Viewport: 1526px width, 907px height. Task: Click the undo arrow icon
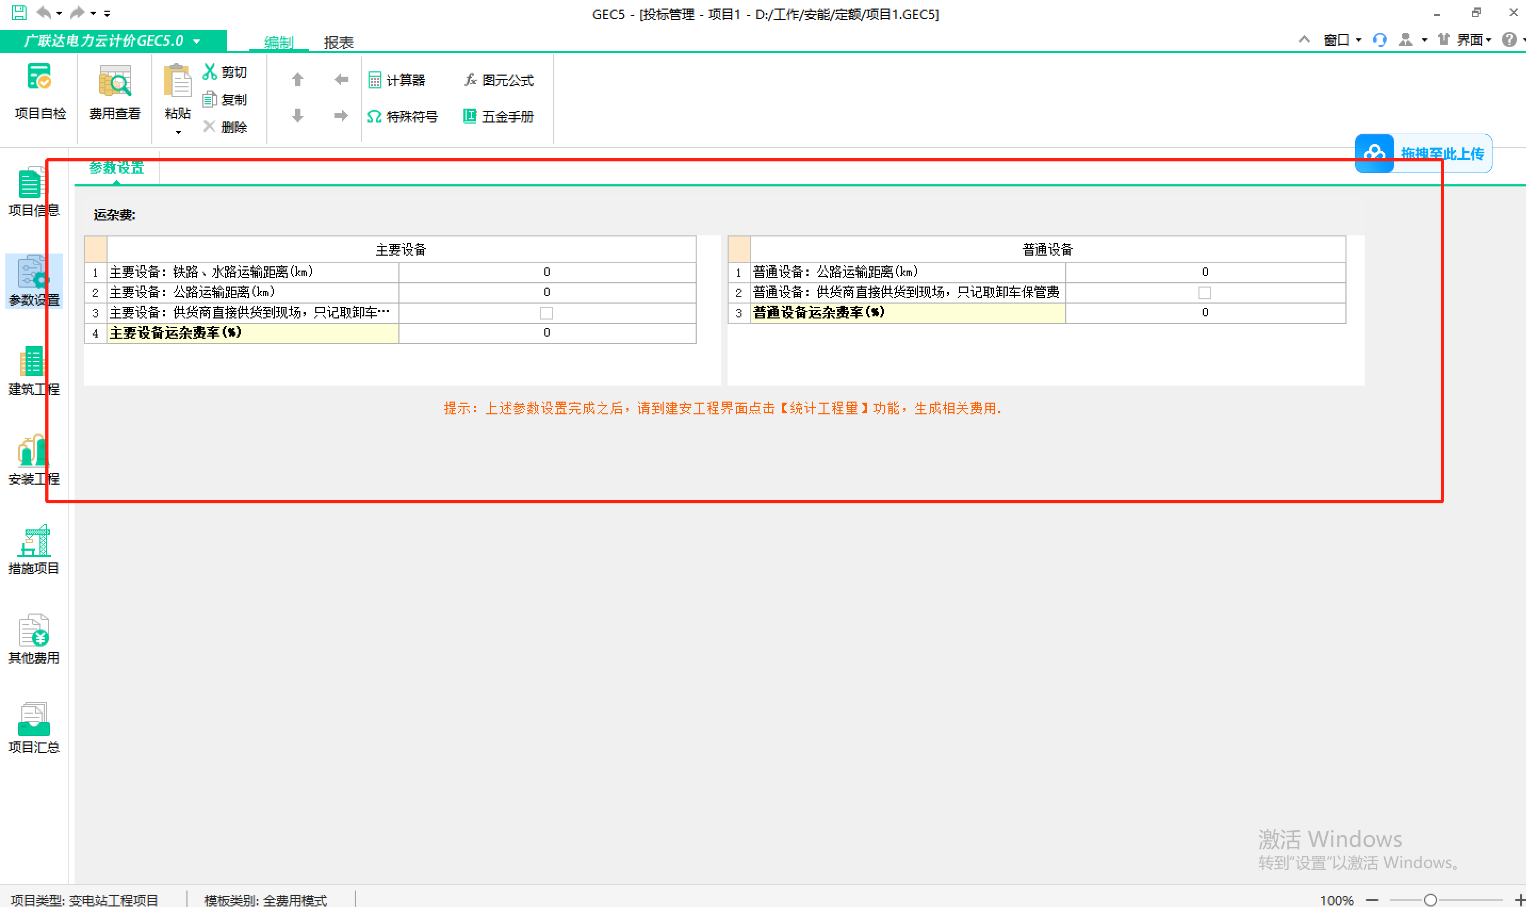[44, 12]
